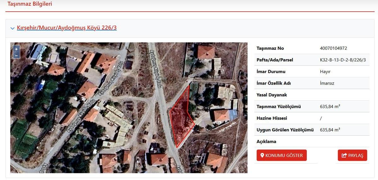Click the Taşınmaz Yüzölçümü value 635,84 m²

[x=330, y=106]
